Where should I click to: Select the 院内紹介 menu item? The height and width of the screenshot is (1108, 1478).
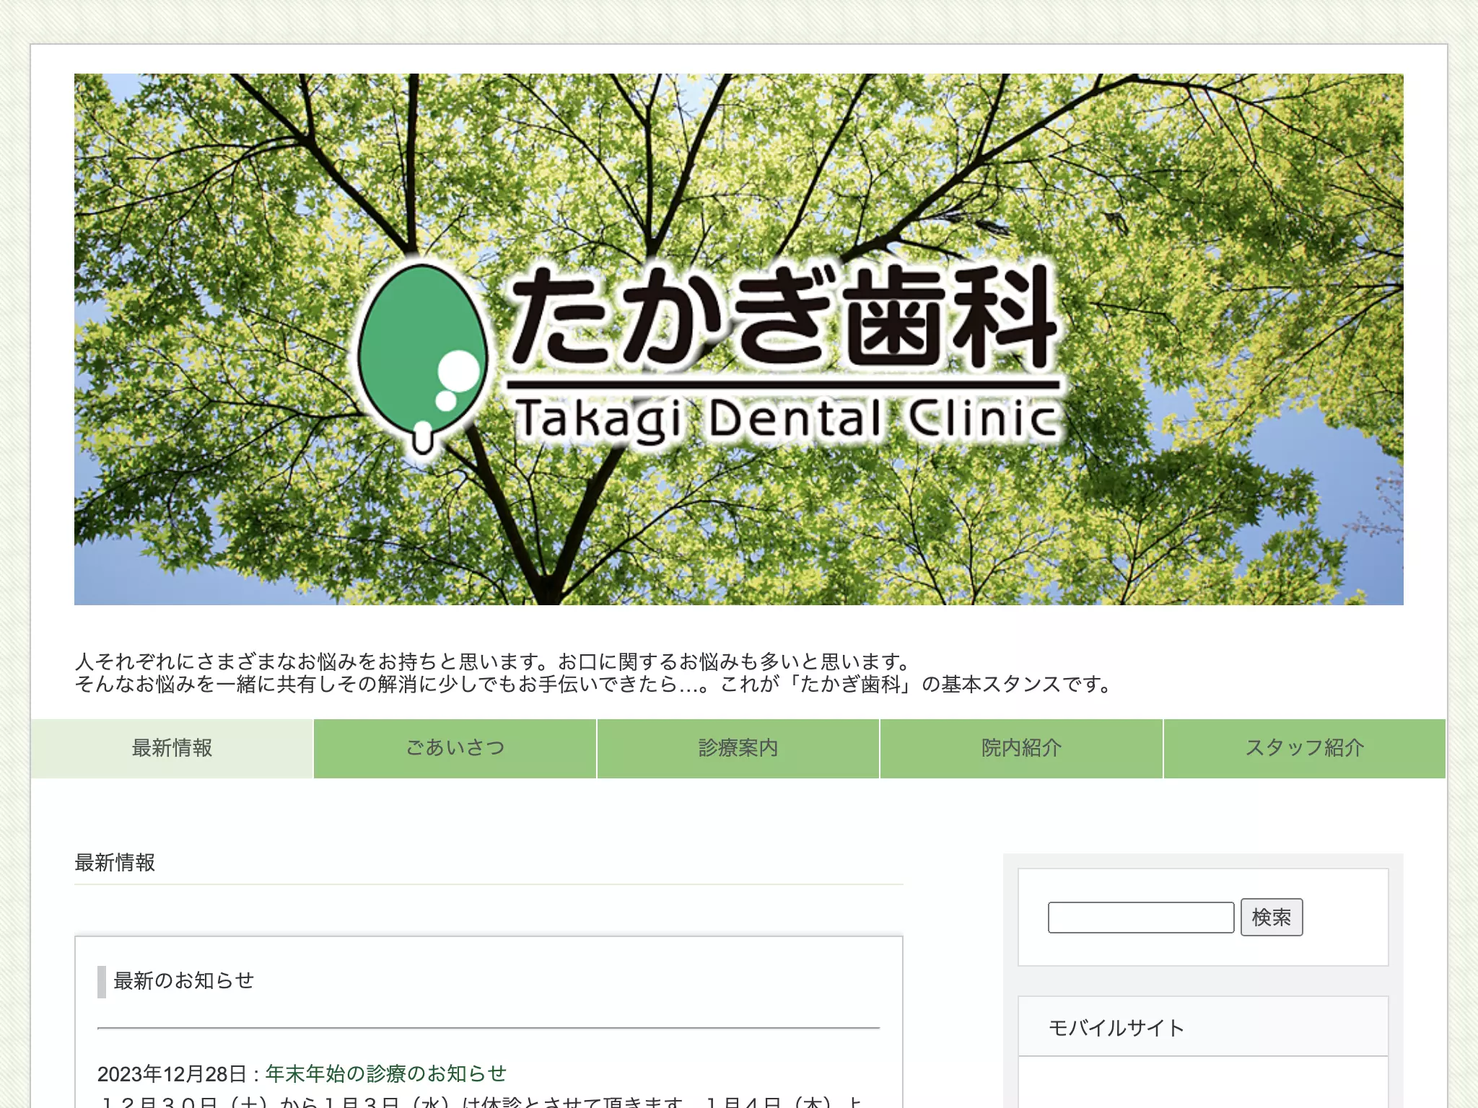coord(1021,748)
